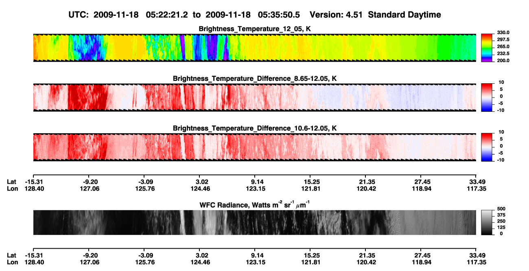Click '-9.20' latitude under the 10.6-12.05 panel
This screenshot has height=271, width=529.
(90, 182)
